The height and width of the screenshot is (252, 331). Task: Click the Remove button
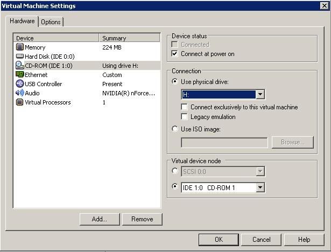tap(142, 219)
